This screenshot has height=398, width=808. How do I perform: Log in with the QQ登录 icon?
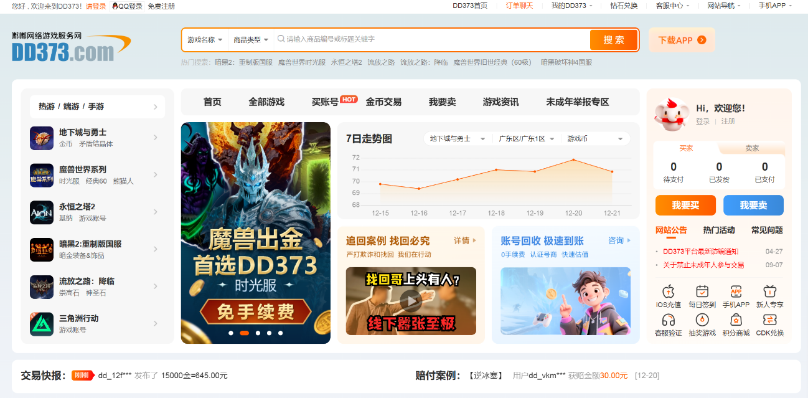pos(115,7)
